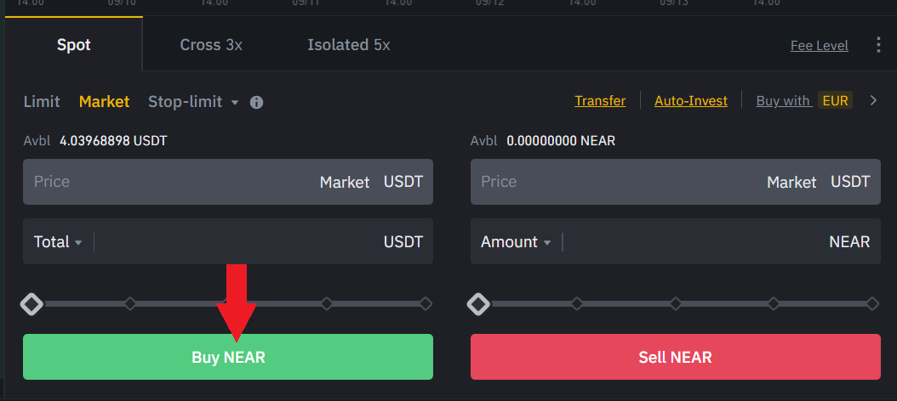Viewport: 897px width, 401px height.
Task: Open the Total dropdown in buy panel
Action: [x=58, y=242]
